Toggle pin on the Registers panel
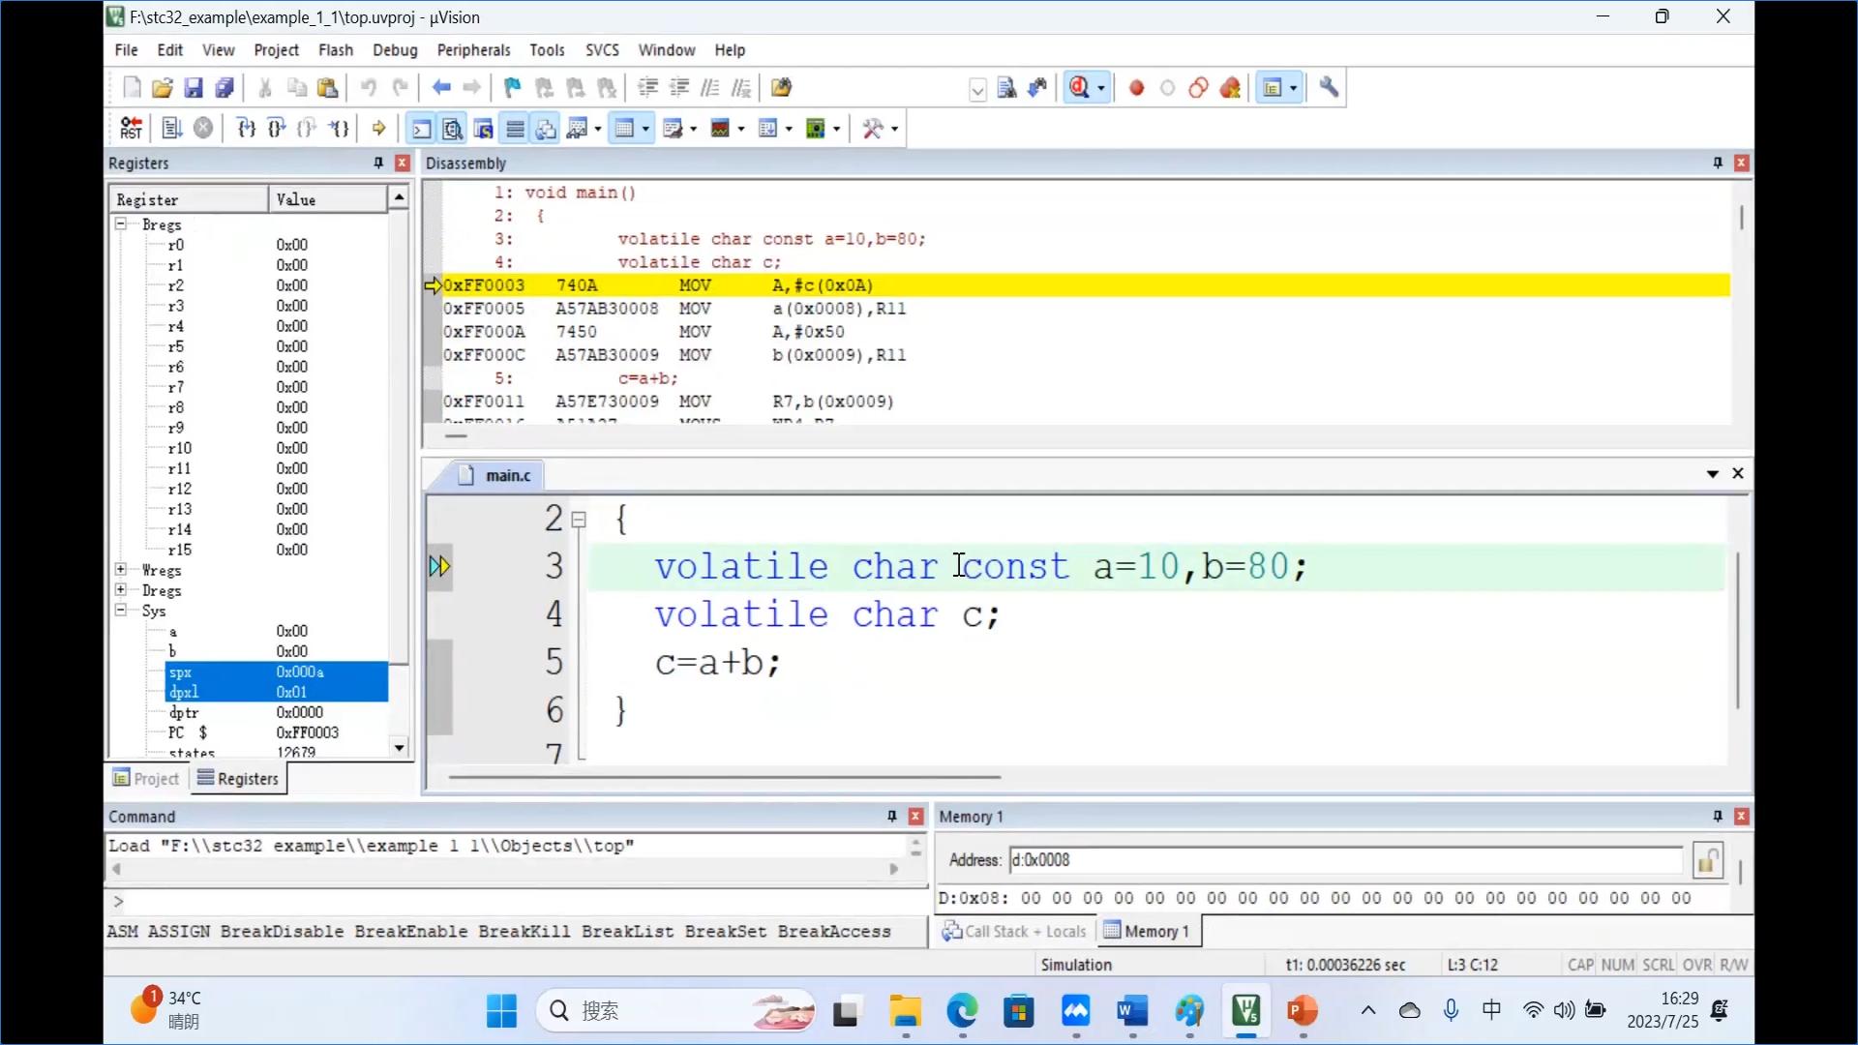This screenshot has width=1858, height=1045. [x=378, y=164]
